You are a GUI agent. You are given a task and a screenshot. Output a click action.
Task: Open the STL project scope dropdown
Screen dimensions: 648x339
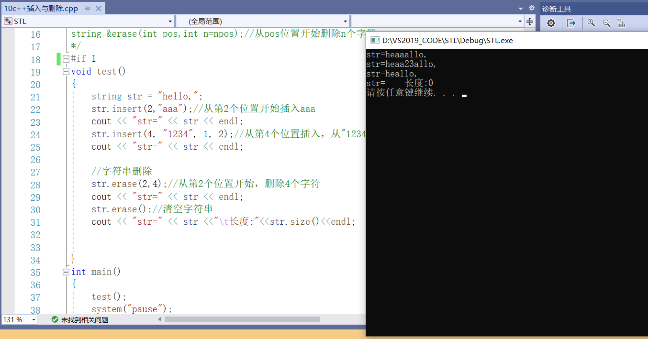point(170,22)
